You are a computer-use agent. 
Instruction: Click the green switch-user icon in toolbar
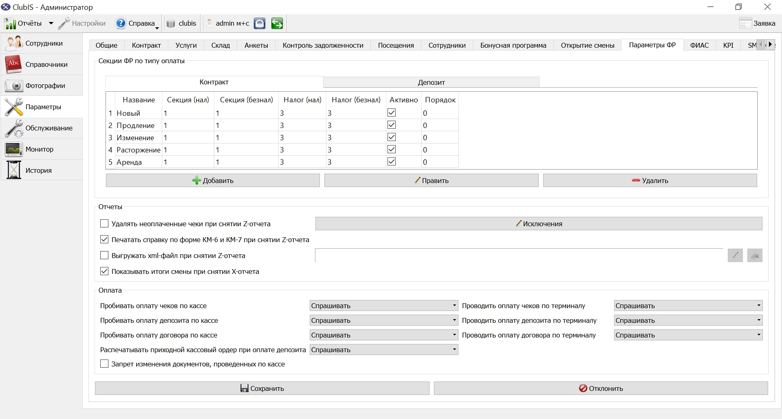click(277, 23)
